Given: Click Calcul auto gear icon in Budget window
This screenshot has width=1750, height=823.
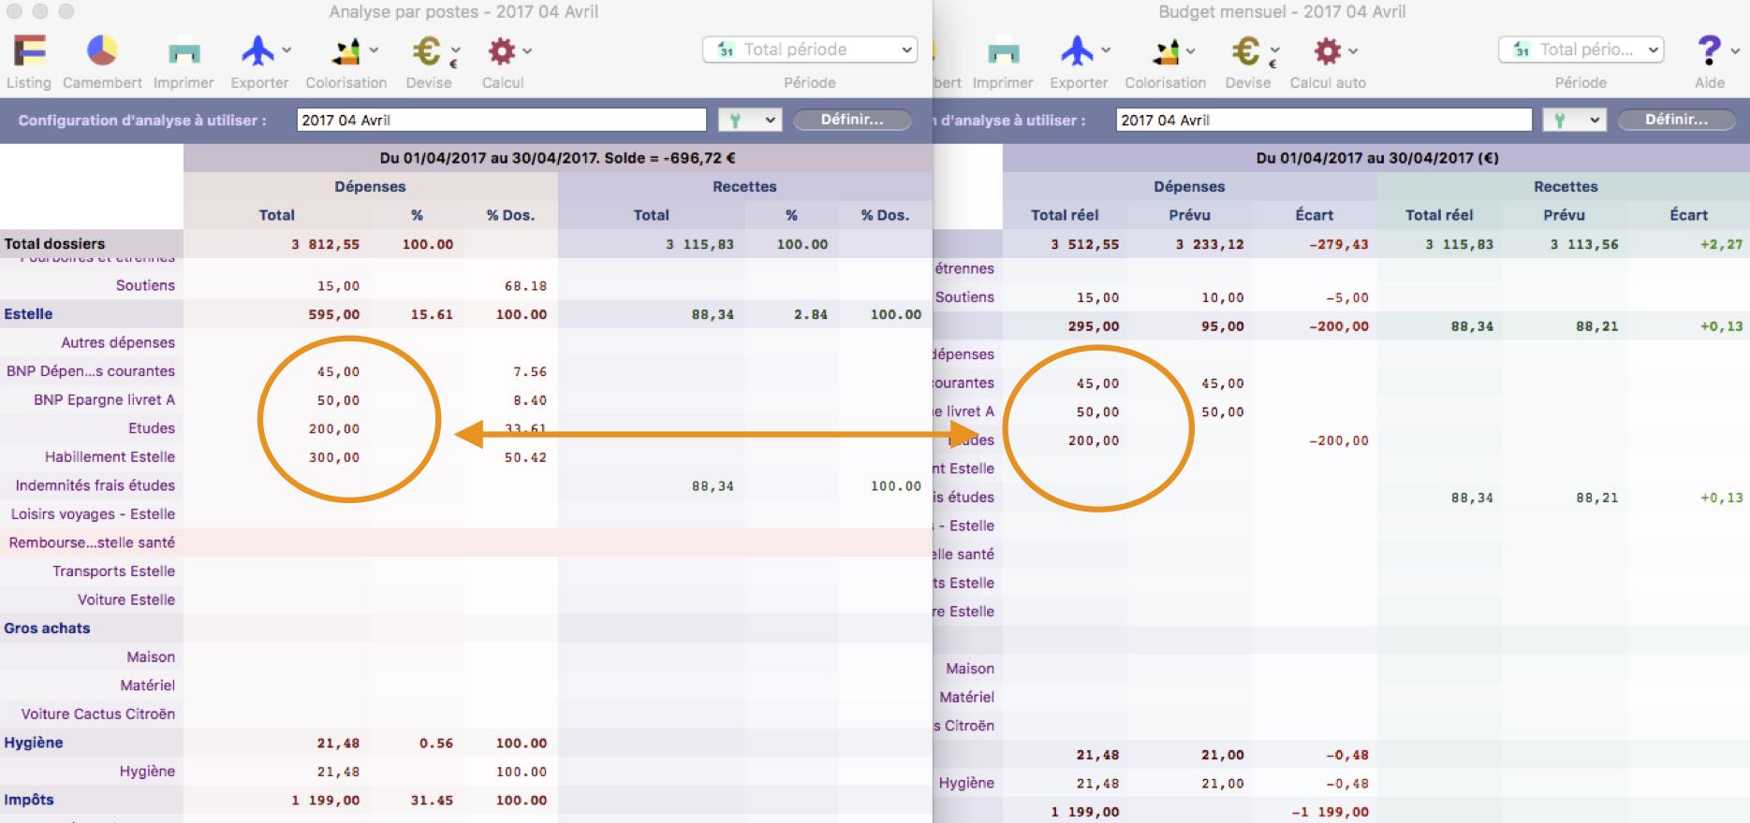Looking at the screenshot, I should [1328, 51].
